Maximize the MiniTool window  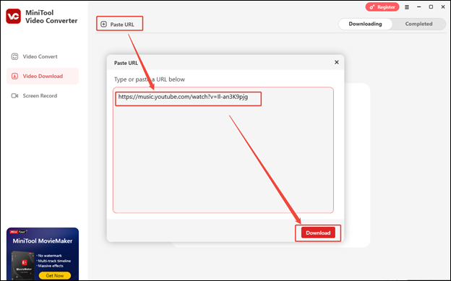click(x=431, y=7)
